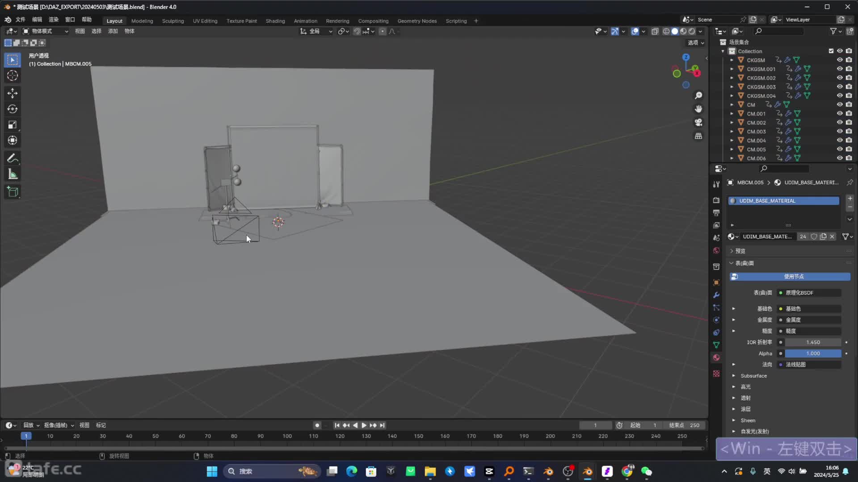Image resolution: width=858 pixels, height=482 pixels.
Task: Expand Sheen section
Action: pyautogui.click(x=748, y=420)
